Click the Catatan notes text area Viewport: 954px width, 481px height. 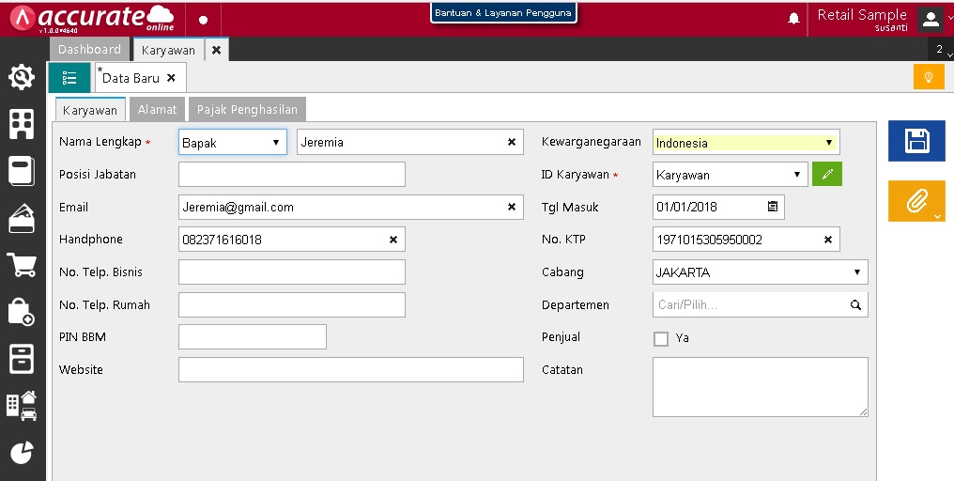coord(760,387)
